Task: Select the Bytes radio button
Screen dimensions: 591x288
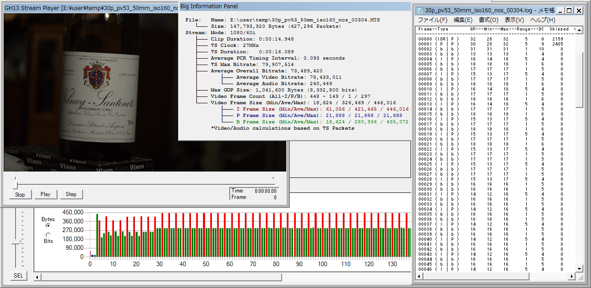Action: (48, 226)
